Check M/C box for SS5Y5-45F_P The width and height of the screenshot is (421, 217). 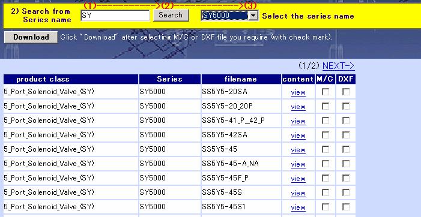[x=326, y=178]
